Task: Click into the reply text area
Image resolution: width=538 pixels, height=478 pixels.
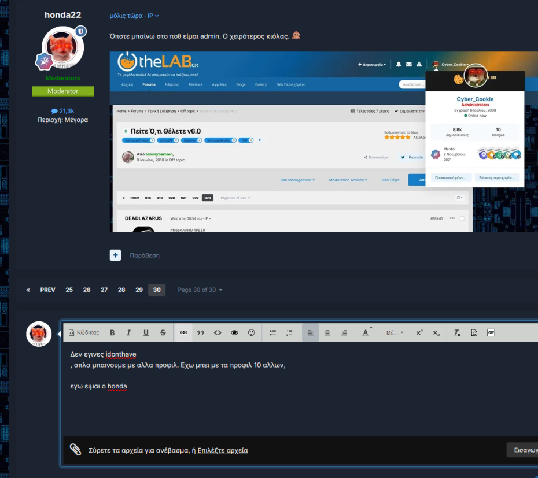Action: pos(301,389)
